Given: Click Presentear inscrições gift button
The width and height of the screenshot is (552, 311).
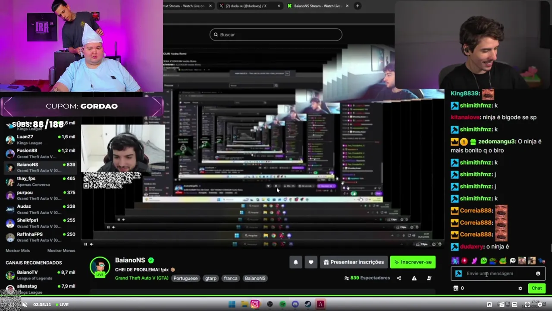Looking at the screenshot, I should tap(354, 262).
